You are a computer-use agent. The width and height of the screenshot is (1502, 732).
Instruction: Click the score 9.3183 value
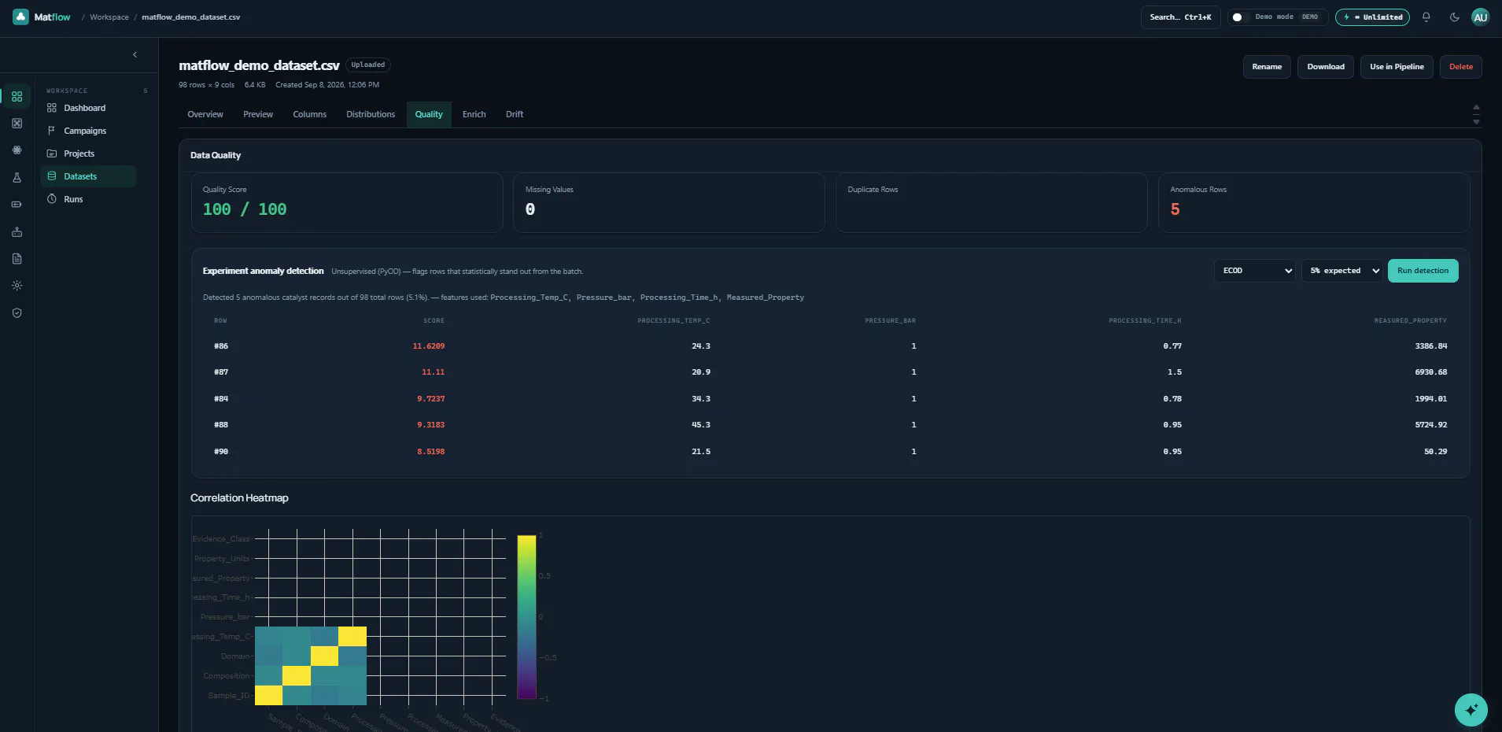[x=430, y=425]
